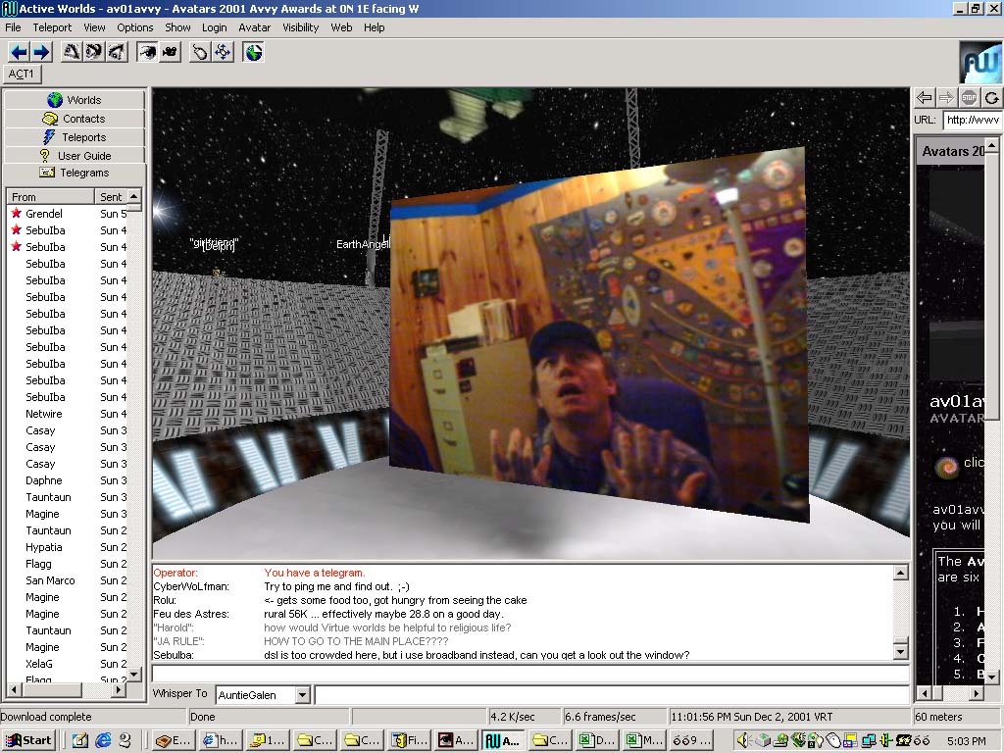The height and width of the screenshot is (753, 1004).
Task: Open the Contacts tab in sidebar
Action: coord(75,119)
